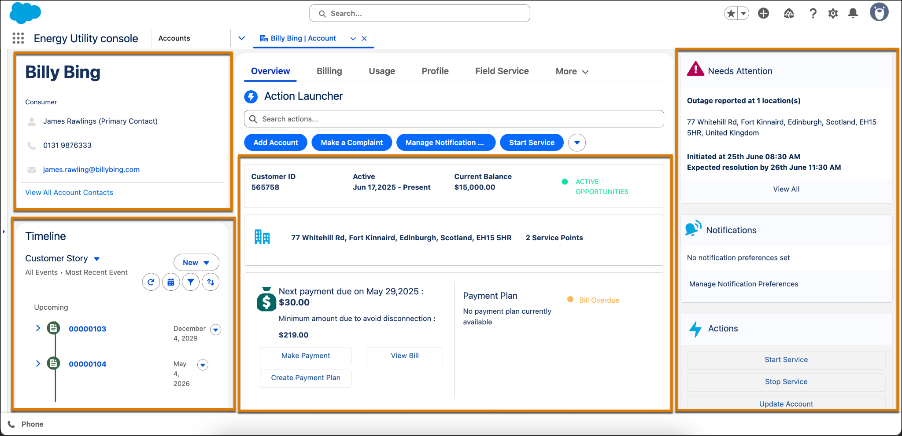Click the Manage Notification action button
Screen dimensions: 902x436
tap(446, 143)
